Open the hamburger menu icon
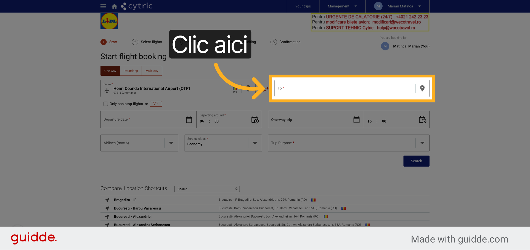Image resolution: width=530 pixels, height=250 pixels. [103, 6]
